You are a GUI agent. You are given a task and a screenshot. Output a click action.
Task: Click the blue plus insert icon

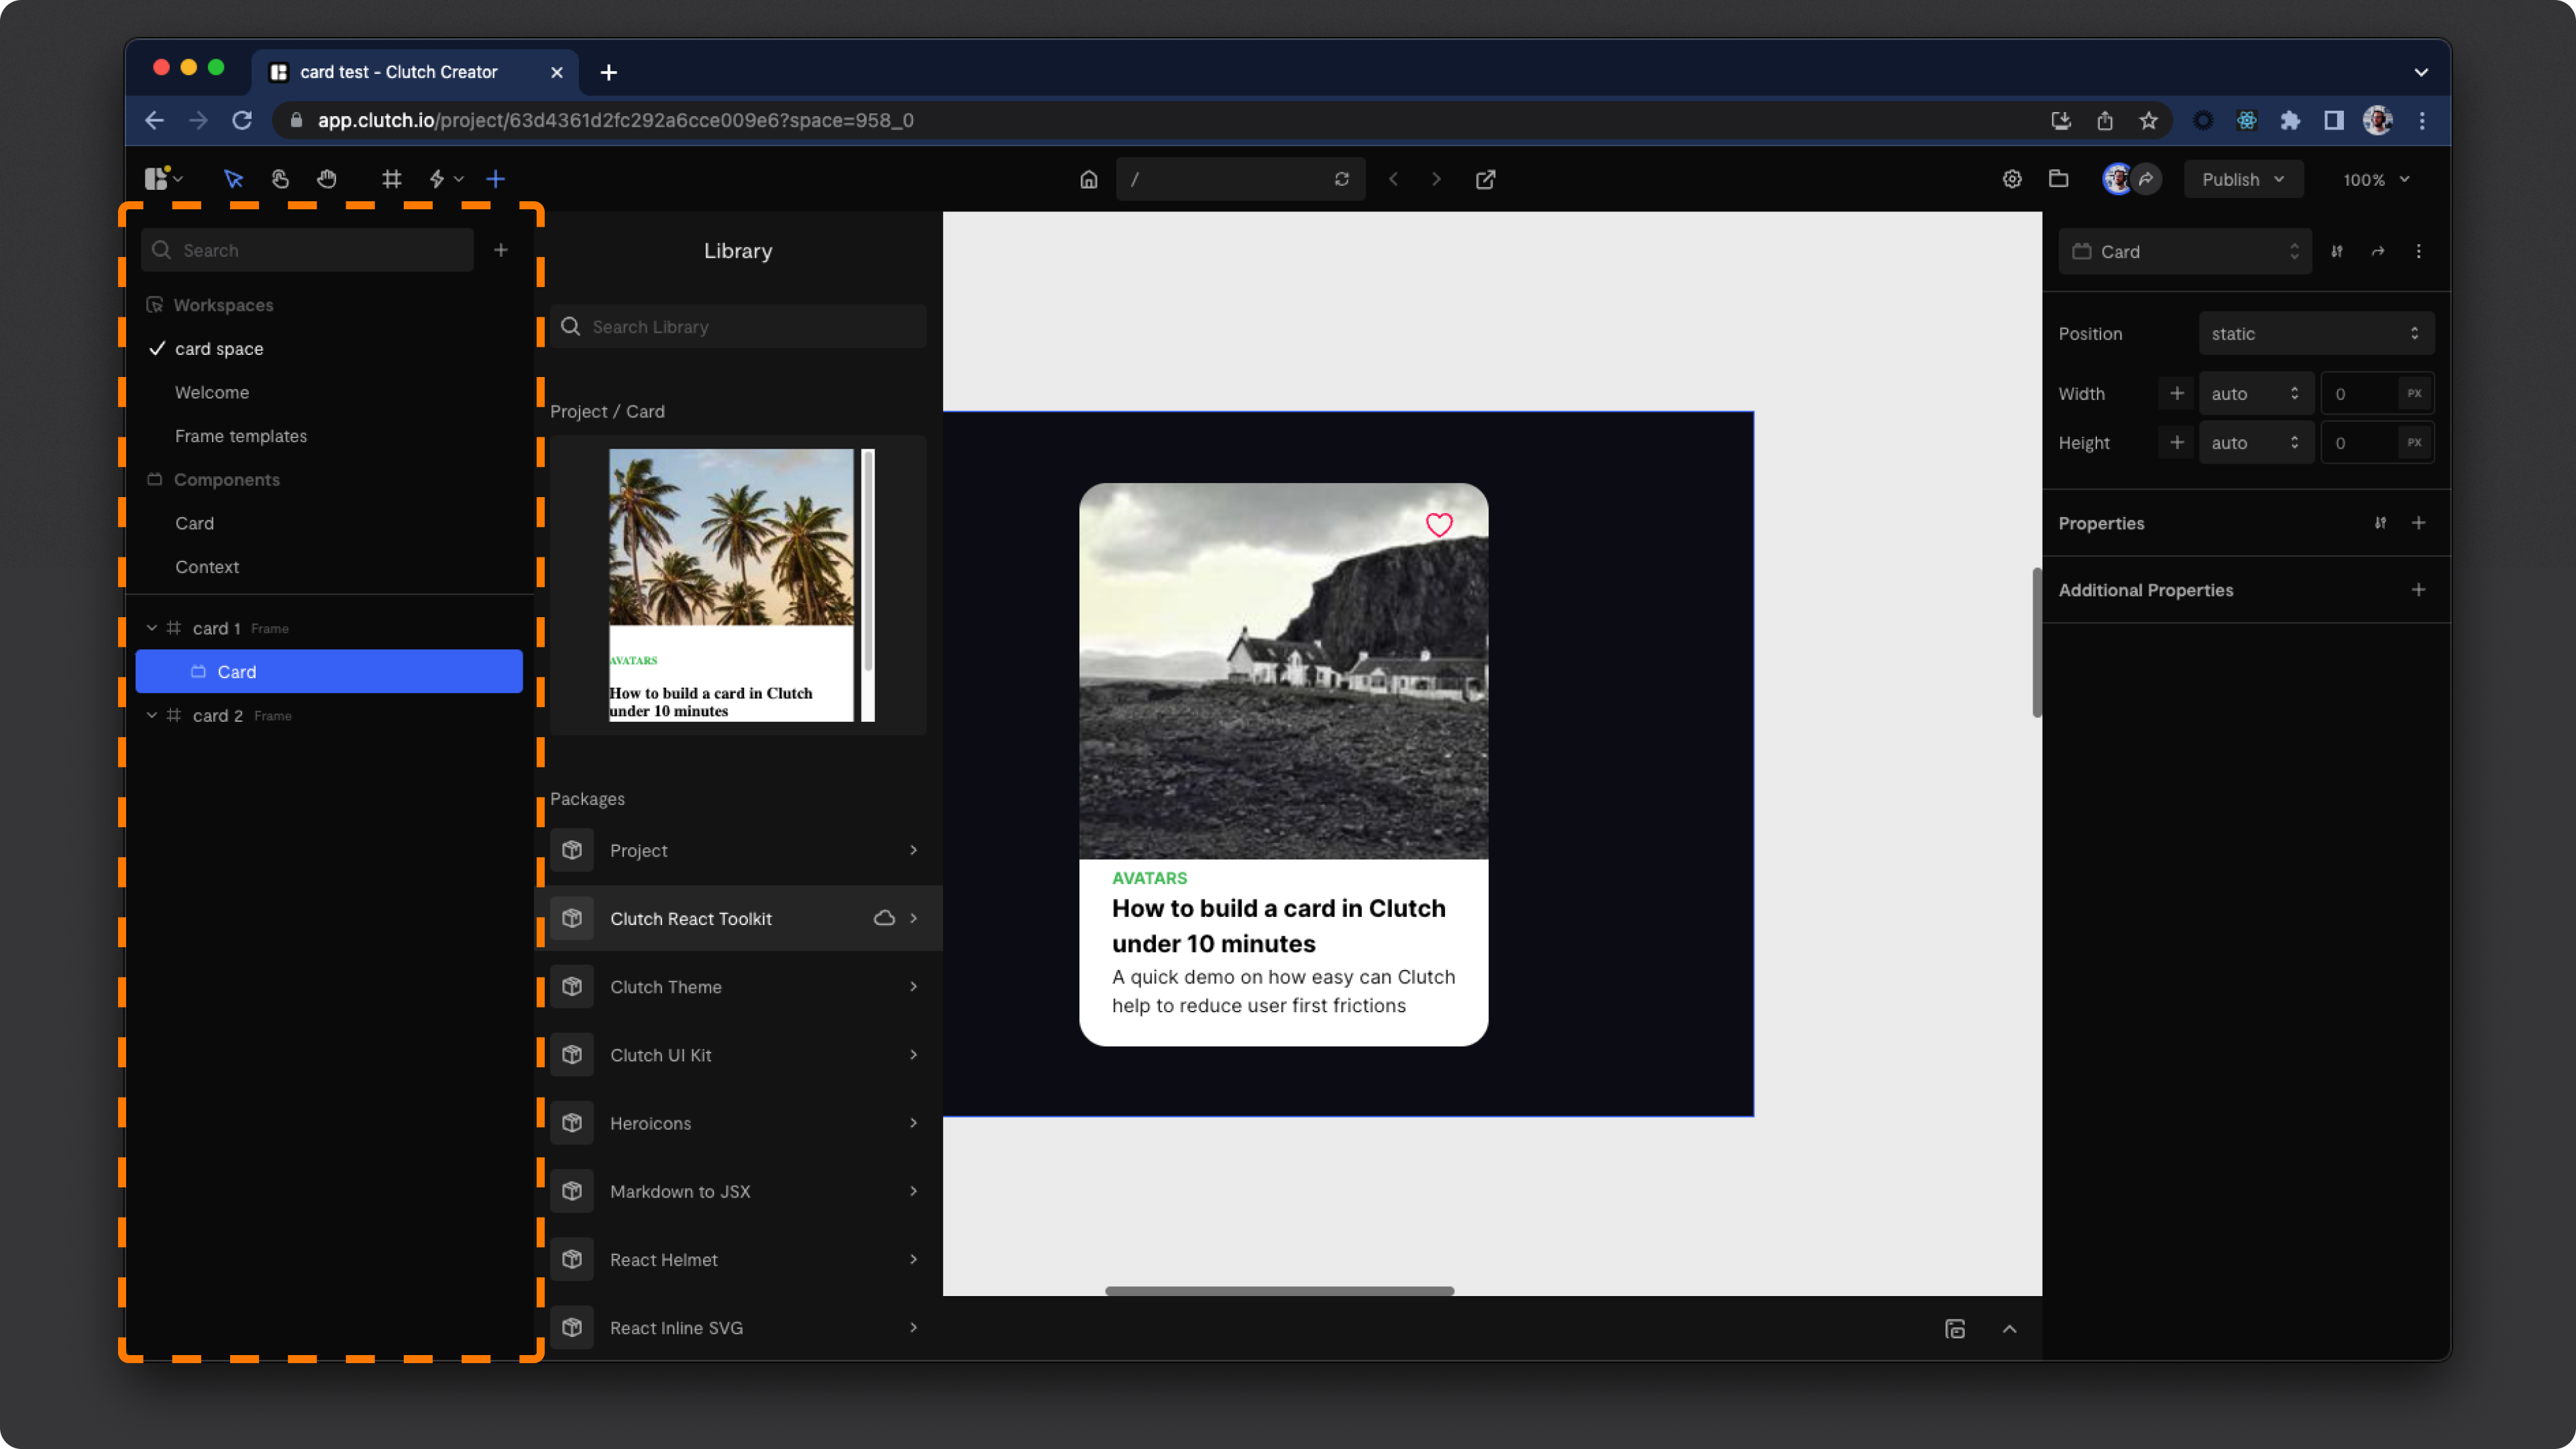[495, 179]
